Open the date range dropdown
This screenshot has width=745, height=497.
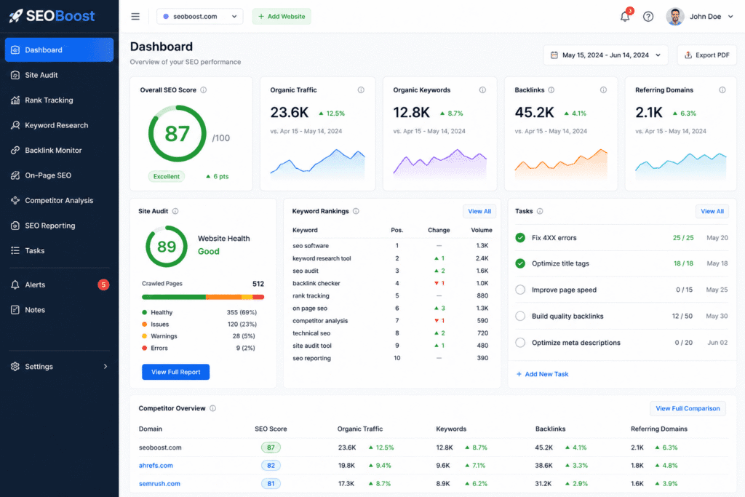click(606, 55)
